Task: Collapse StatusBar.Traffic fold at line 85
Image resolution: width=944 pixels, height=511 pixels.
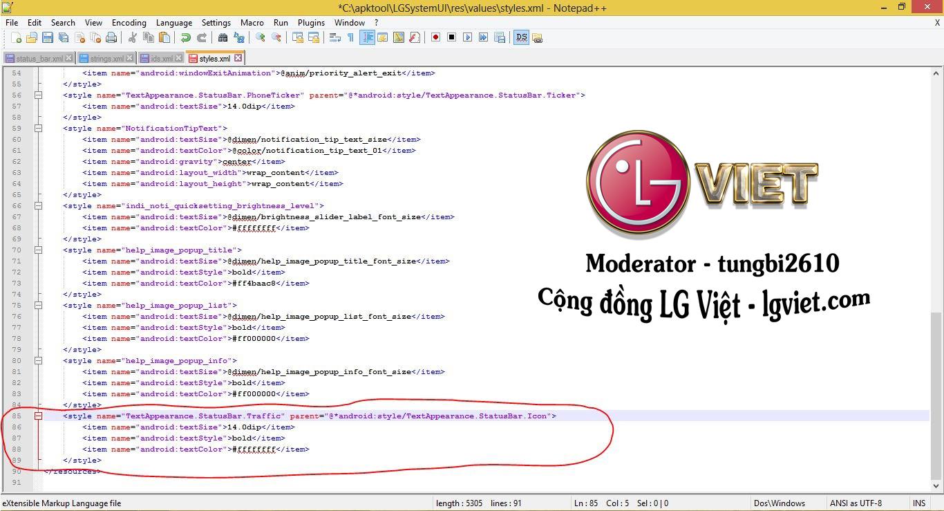Action: pyautogui.click(x=39, y=416)
